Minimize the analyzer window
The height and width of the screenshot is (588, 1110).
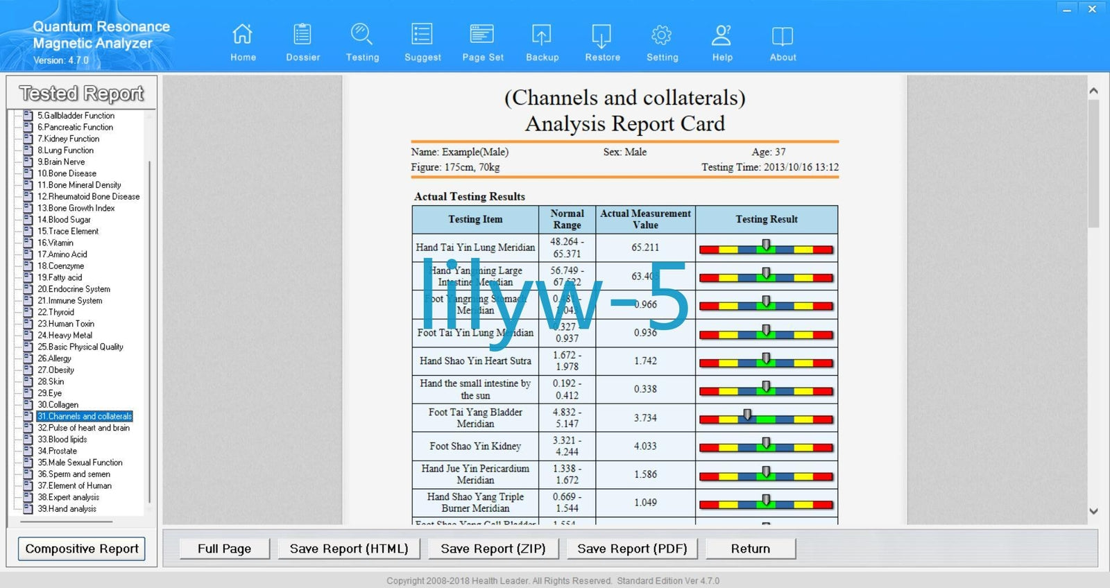pyautogui.click(x=1067, y=9)
